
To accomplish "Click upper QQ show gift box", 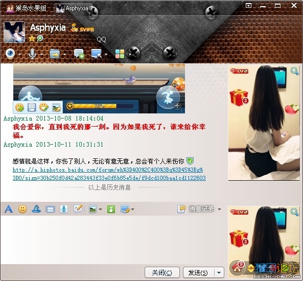I will pyautogui.click(x=239, y=98).
